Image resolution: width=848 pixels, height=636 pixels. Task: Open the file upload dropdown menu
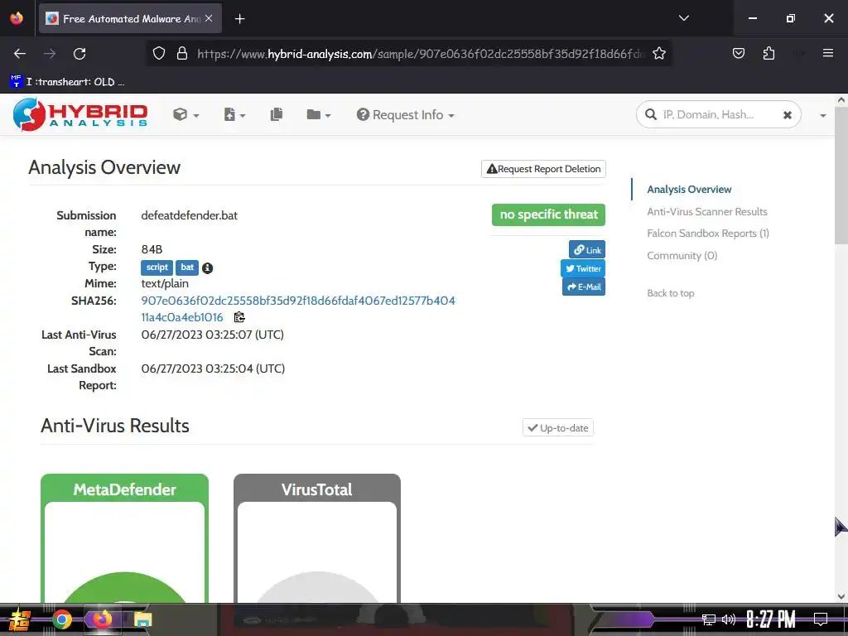coord(234,114)
